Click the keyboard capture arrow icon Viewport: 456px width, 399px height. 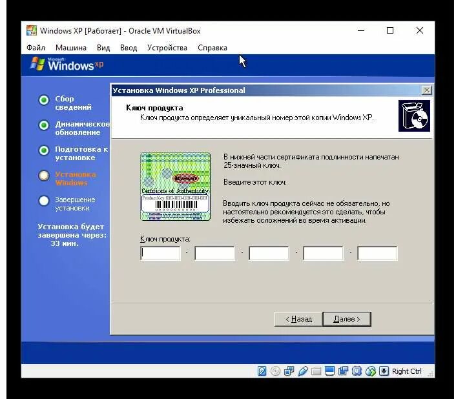pos(384,371)
